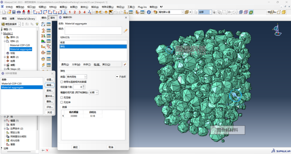This screenshot has width=291, height=154.
Task: Apply the XY front view icon
Action: (x=35, y=12)
